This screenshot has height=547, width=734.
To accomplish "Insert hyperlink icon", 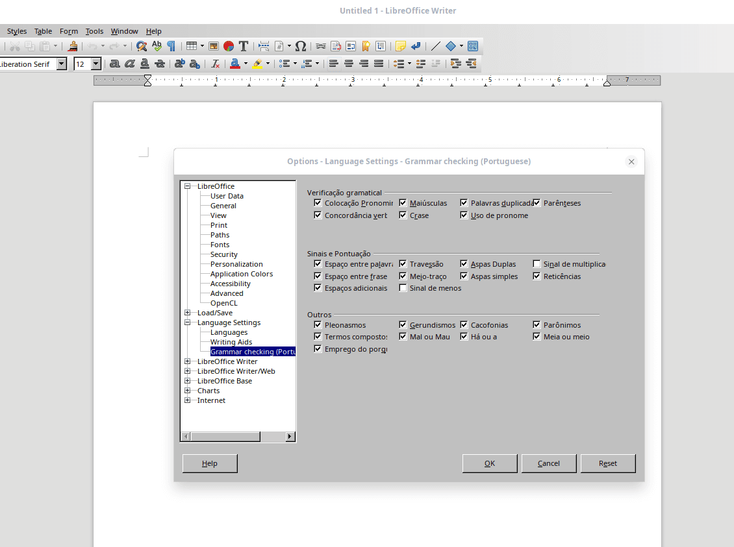I will (321, 46).
